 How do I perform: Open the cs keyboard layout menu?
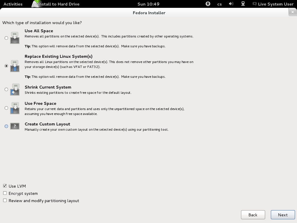click(219, 4)
